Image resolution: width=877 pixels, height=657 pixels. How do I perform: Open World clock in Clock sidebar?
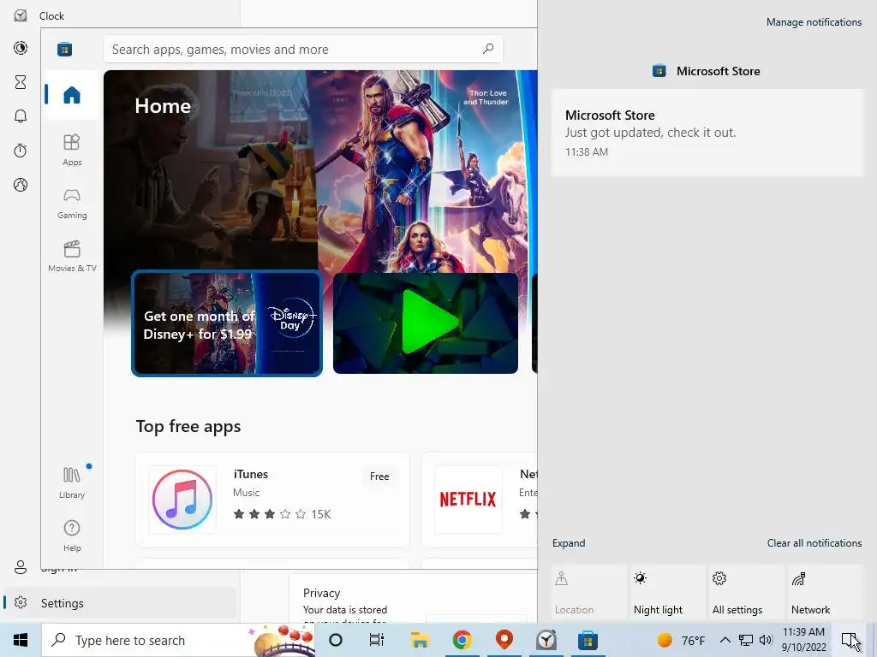21,185
